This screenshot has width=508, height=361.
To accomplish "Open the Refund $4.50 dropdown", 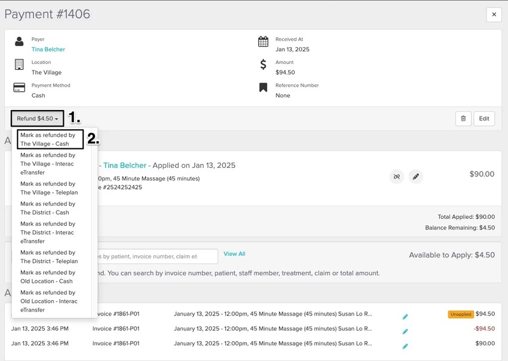I will [x=37, y=118].
